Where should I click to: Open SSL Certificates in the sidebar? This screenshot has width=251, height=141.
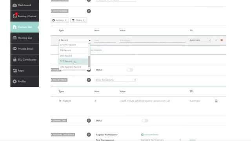pyautogui.click(x=24, y=60)
